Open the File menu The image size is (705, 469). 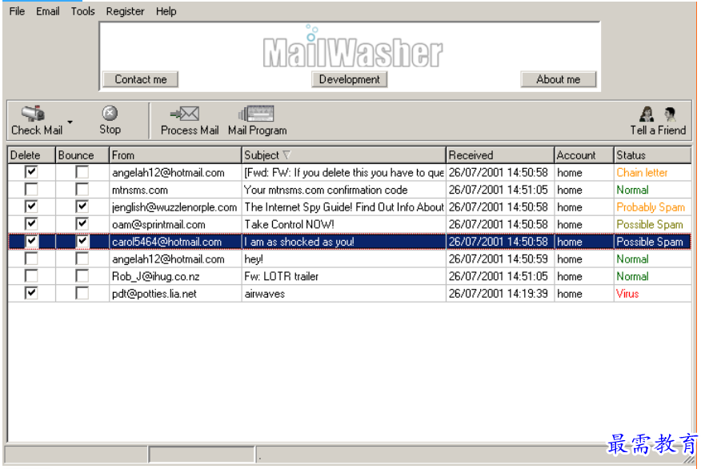click(17, 11)
